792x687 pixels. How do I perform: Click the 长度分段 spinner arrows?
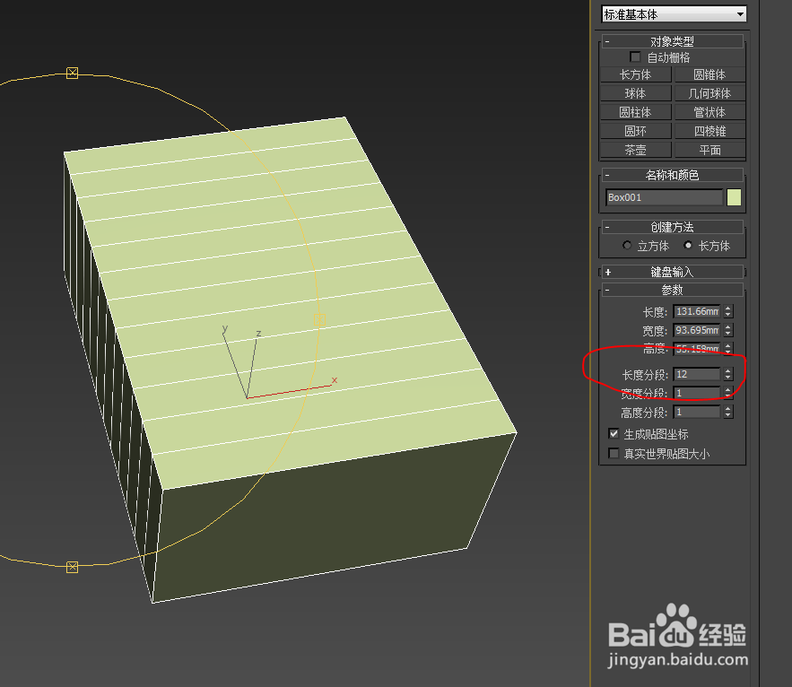(x=727, y=374)
